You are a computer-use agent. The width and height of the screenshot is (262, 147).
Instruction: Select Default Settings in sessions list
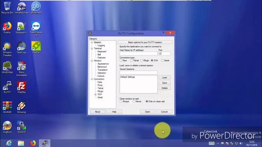coord(128,77)
